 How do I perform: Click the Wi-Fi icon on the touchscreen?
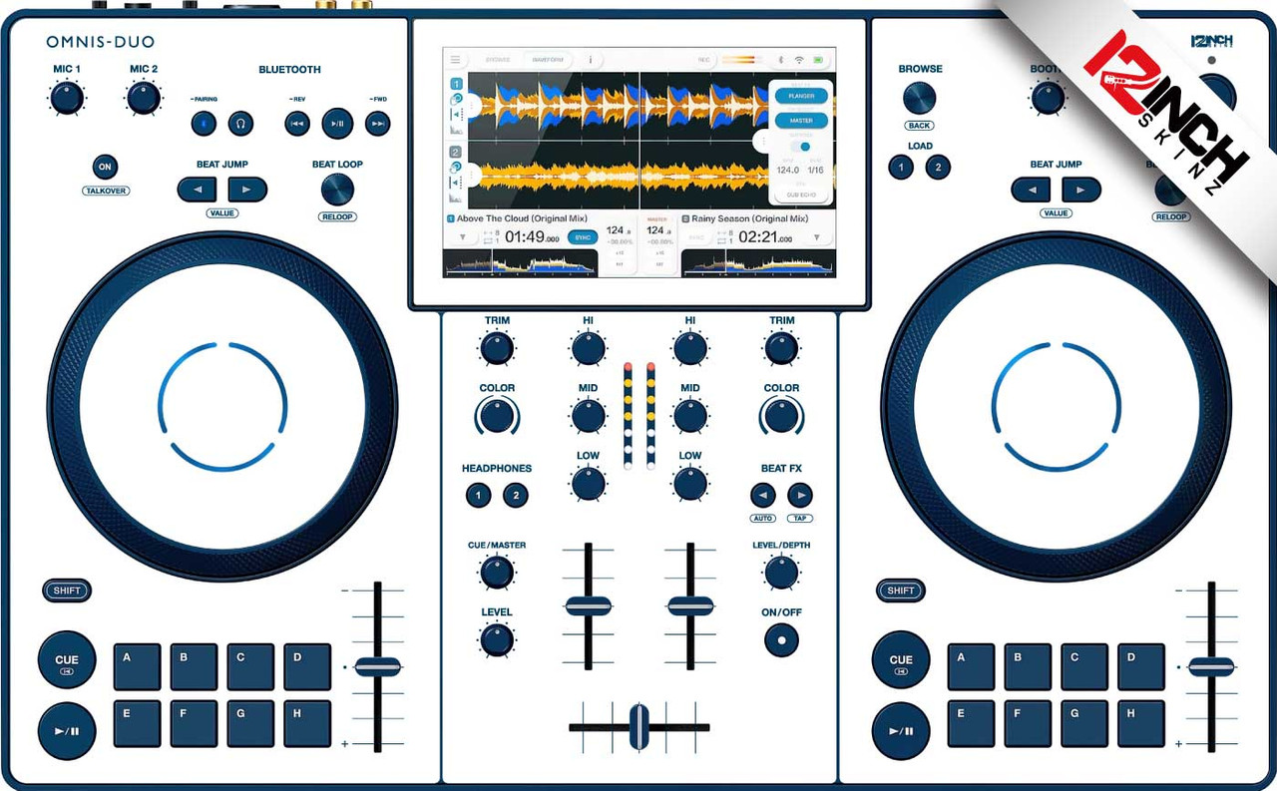click(799, 60)
